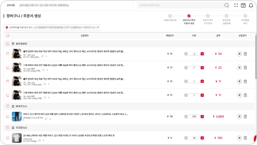Check the select-all checkbox in table header
Viewport: 257px width, 145px height.
(8, 36)
